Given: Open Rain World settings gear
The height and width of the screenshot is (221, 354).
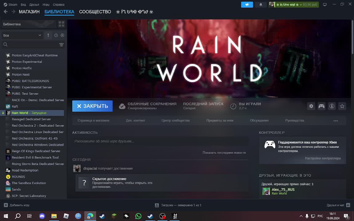Looking at the screenshot, I should 311,106.
